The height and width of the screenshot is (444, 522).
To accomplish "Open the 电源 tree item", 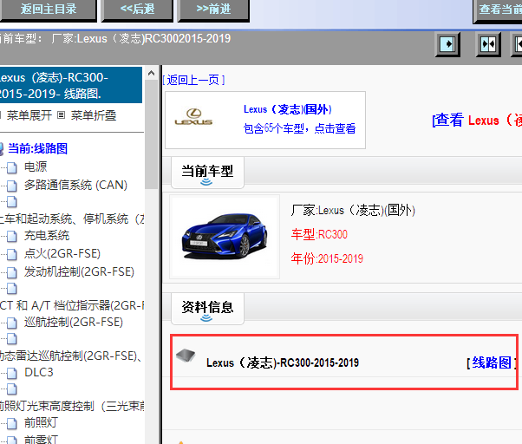I will [36, 166].
